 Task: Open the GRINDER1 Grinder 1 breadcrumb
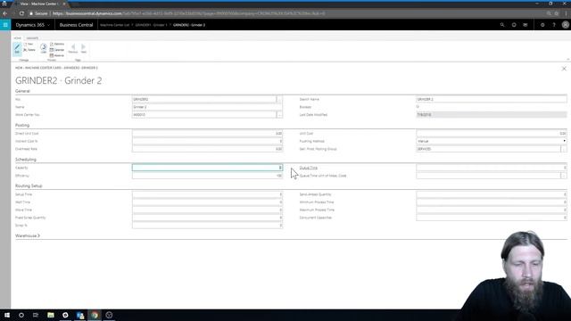point(151,25)
